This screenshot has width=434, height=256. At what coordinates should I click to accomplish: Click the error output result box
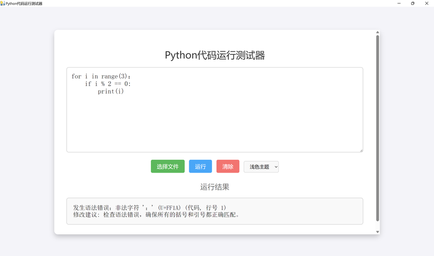(x=215, y=211)
